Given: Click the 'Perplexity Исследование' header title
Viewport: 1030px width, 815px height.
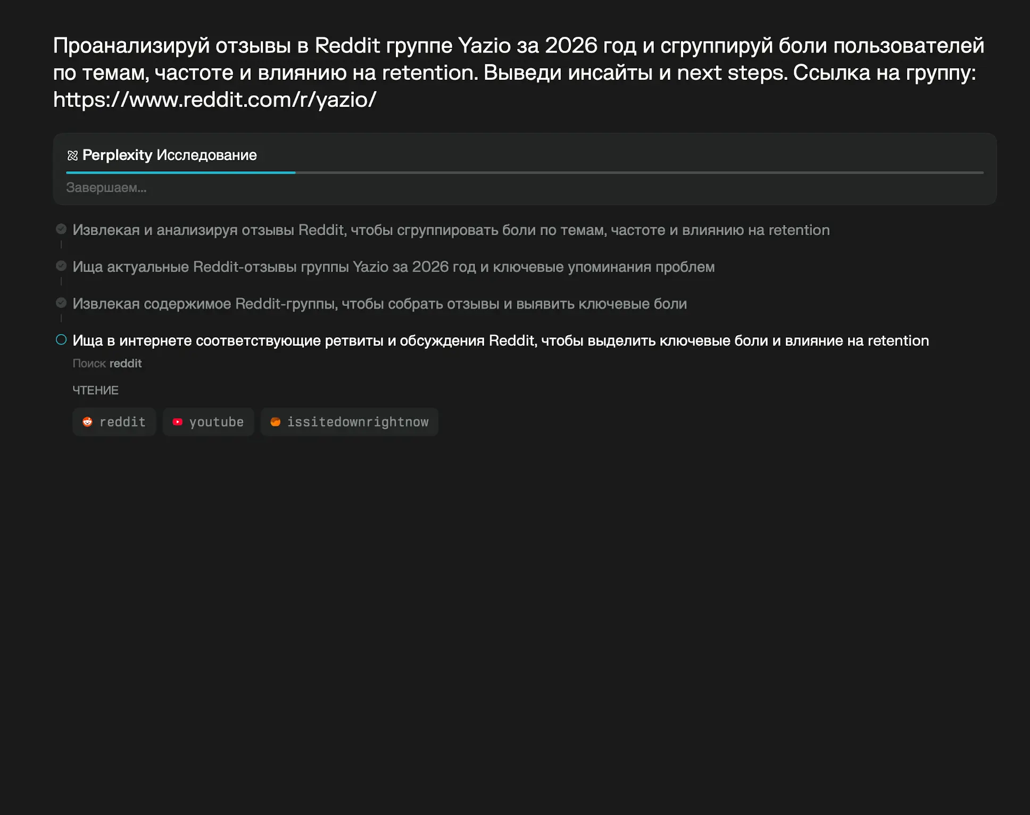Looking at the screenshot, I should pyautogui.click(x=170, y=155).
